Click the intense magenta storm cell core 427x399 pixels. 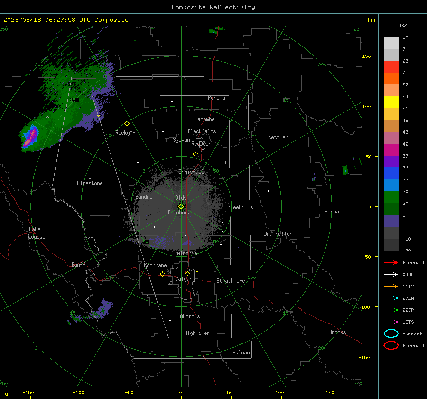(x=30, y=137)
